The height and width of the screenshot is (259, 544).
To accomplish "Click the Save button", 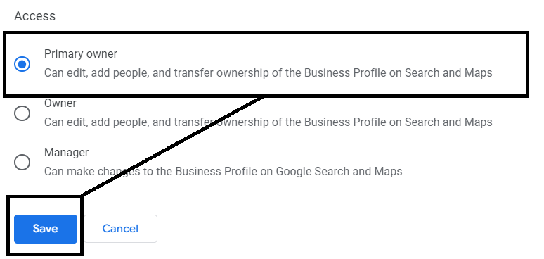I will click(46, 229).
